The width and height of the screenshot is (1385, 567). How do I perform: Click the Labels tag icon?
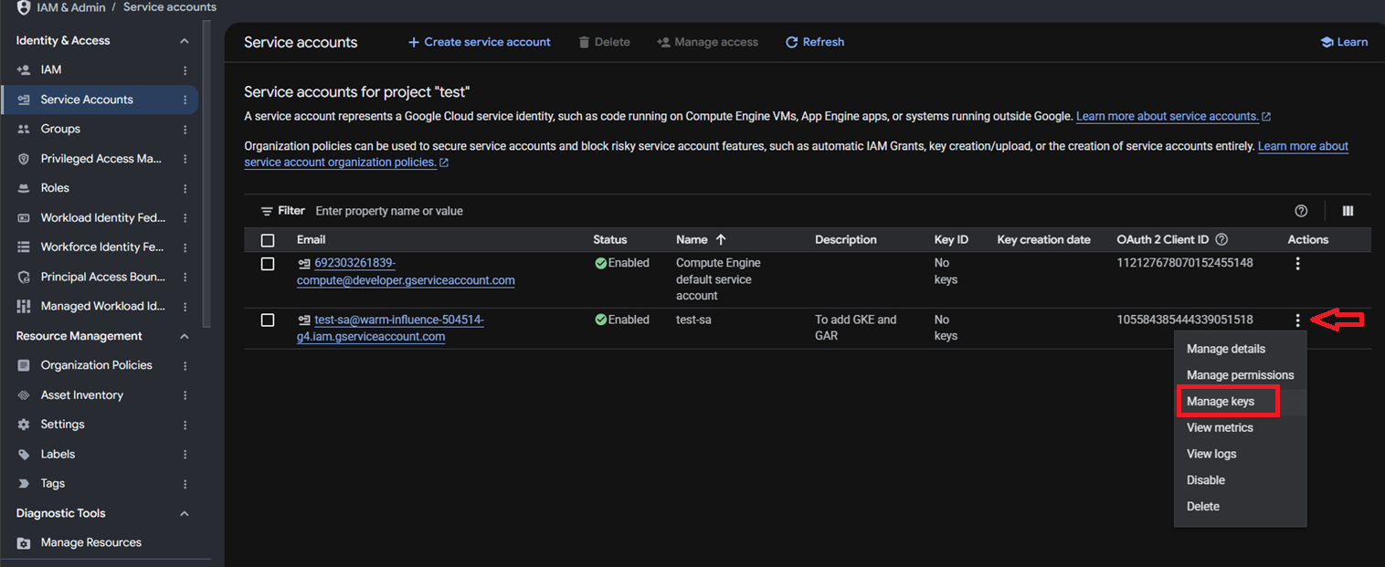click(x=24, y=455)
